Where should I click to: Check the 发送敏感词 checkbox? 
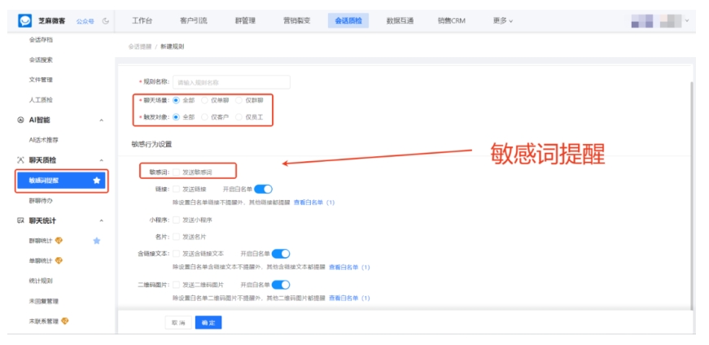(x=176, y=172)
